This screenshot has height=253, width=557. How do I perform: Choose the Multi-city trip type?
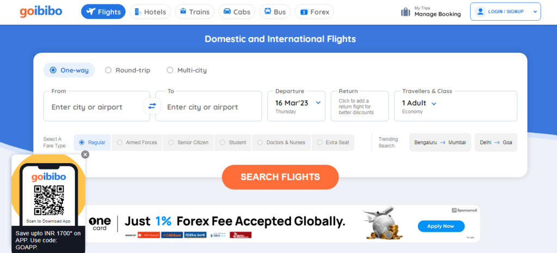187,70
